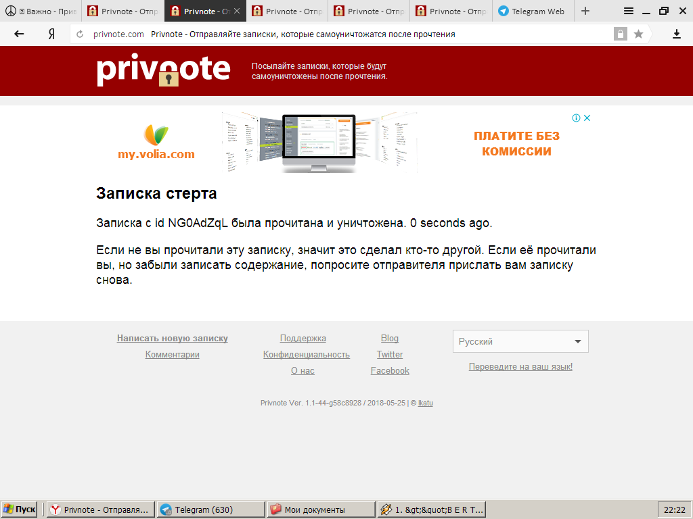This screenshot has height=519, width=693.
Task: Switch to the Telegram Web tab
Action: 532,11
